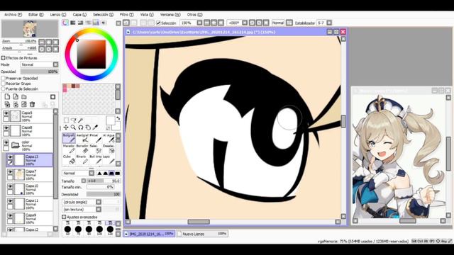Open the Capa menu
Image resolution: width=454 pixels, height=255 pixels.
tap(79, 14)
